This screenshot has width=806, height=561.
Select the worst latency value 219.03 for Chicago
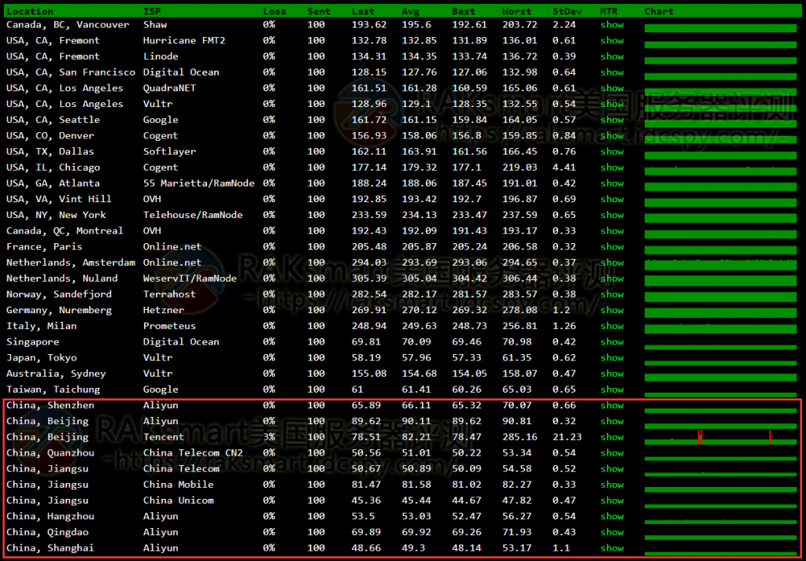(519, 168)
